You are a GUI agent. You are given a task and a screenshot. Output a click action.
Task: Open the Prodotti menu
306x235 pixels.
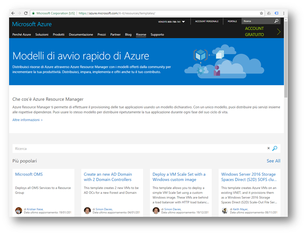point(59,35)
